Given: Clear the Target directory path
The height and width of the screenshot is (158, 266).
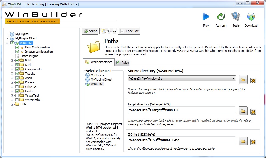Looking at the screenshot, I should click(x=253, y=112).
